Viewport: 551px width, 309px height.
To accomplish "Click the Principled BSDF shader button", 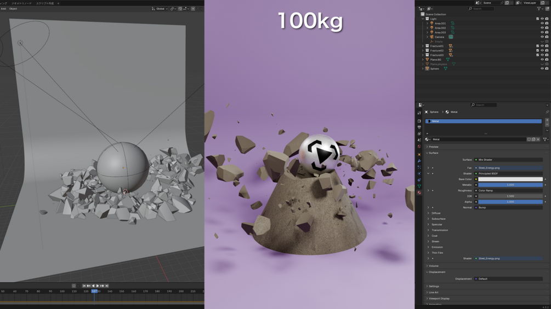I will (x=508, y=173).
